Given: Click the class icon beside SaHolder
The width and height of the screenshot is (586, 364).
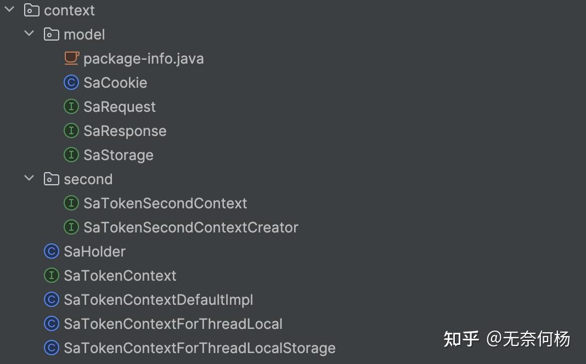Looking at the screenshot, I should click(52, 251).
